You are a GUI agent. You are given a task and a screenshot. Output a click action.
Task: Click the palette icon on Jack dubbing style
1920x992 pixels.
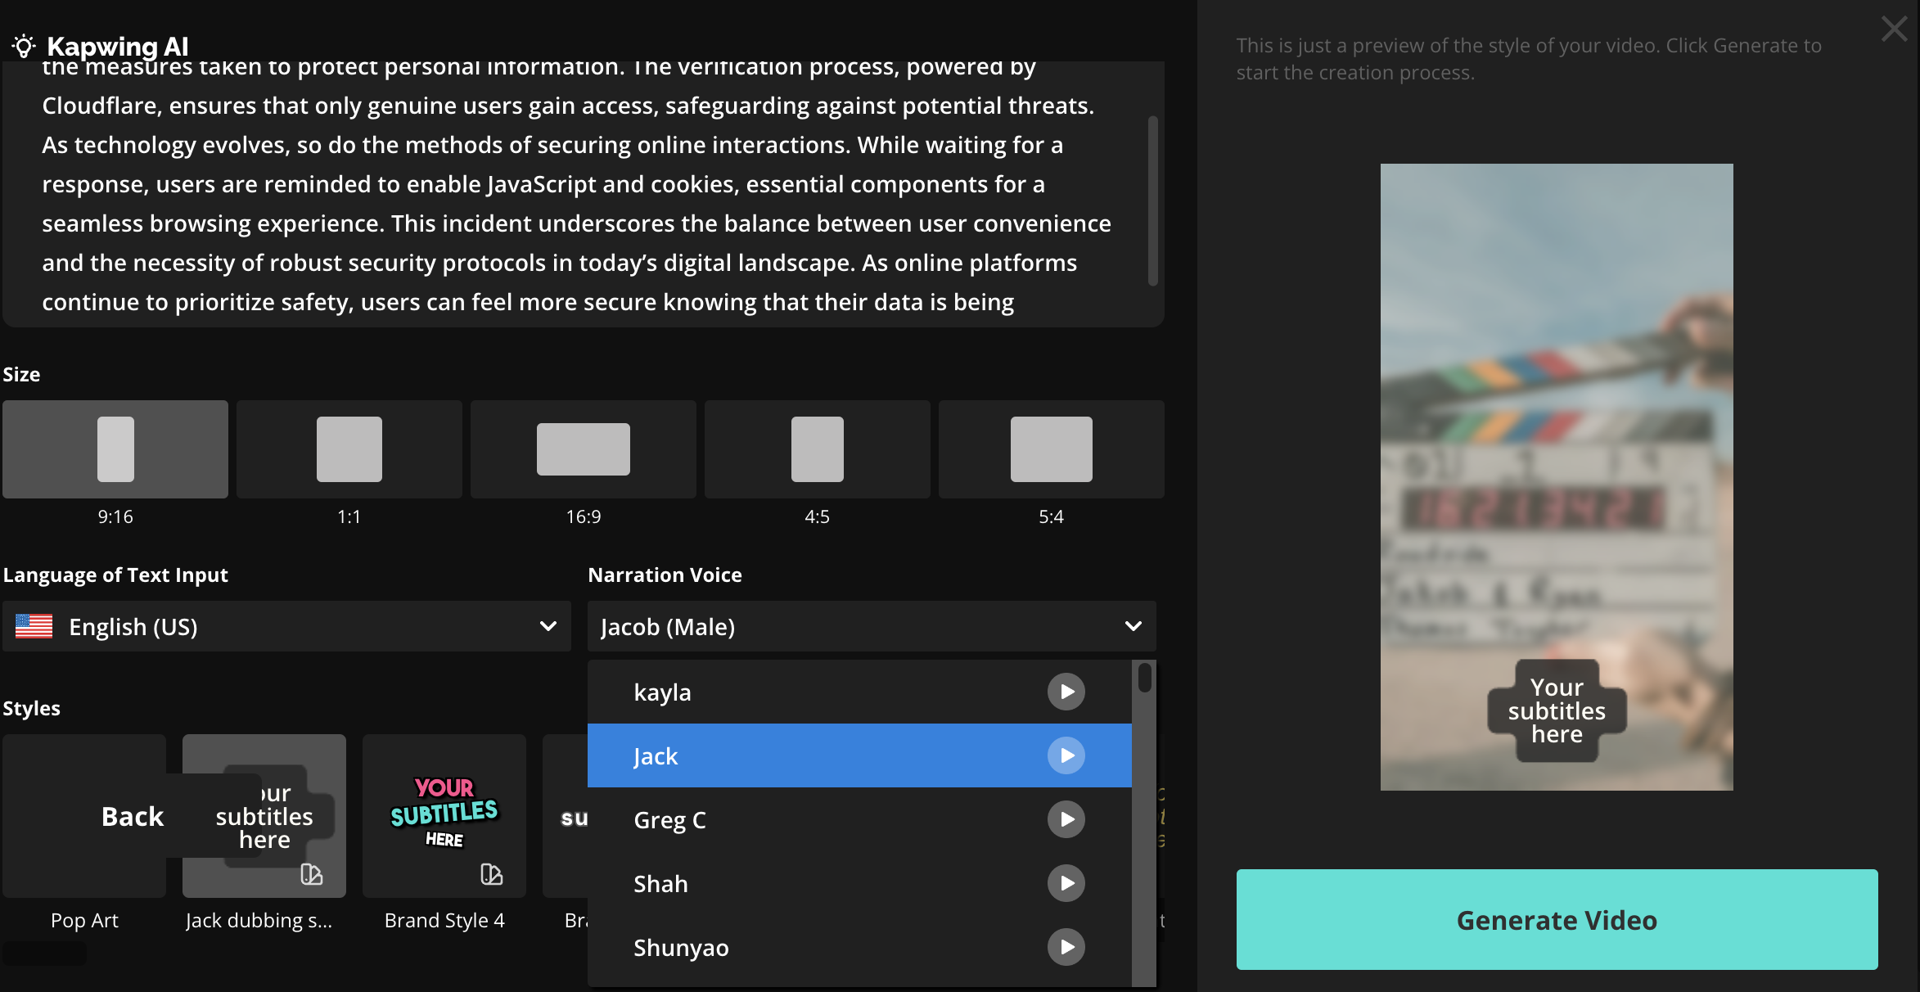point(312,873)
